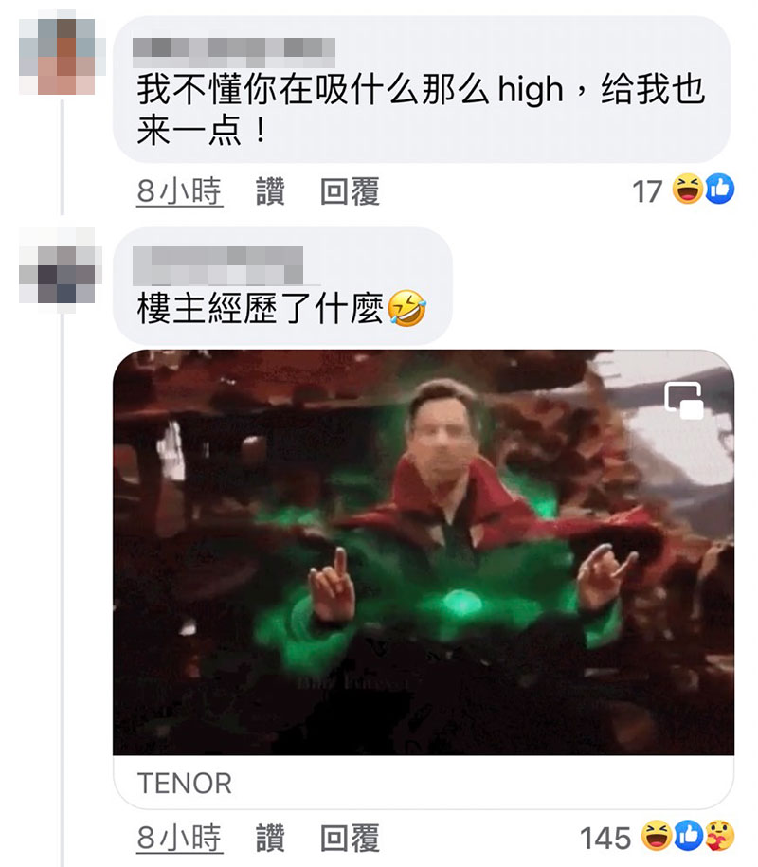Open the 8小時 timestamp of first comment
Viewport: 758px width, 867px height.
coord(180,191)
